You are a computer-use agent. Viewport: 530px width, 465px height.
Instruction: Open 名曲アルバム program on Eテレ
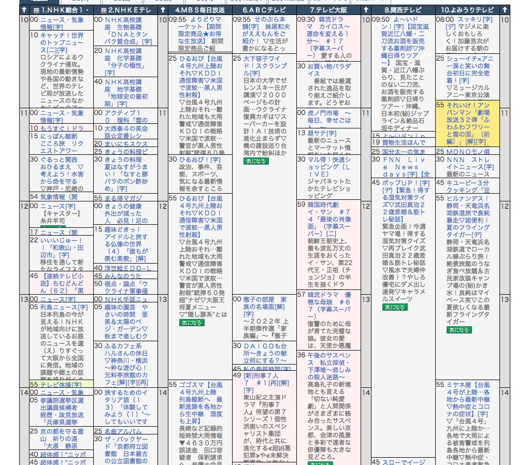tap(123, 431)
